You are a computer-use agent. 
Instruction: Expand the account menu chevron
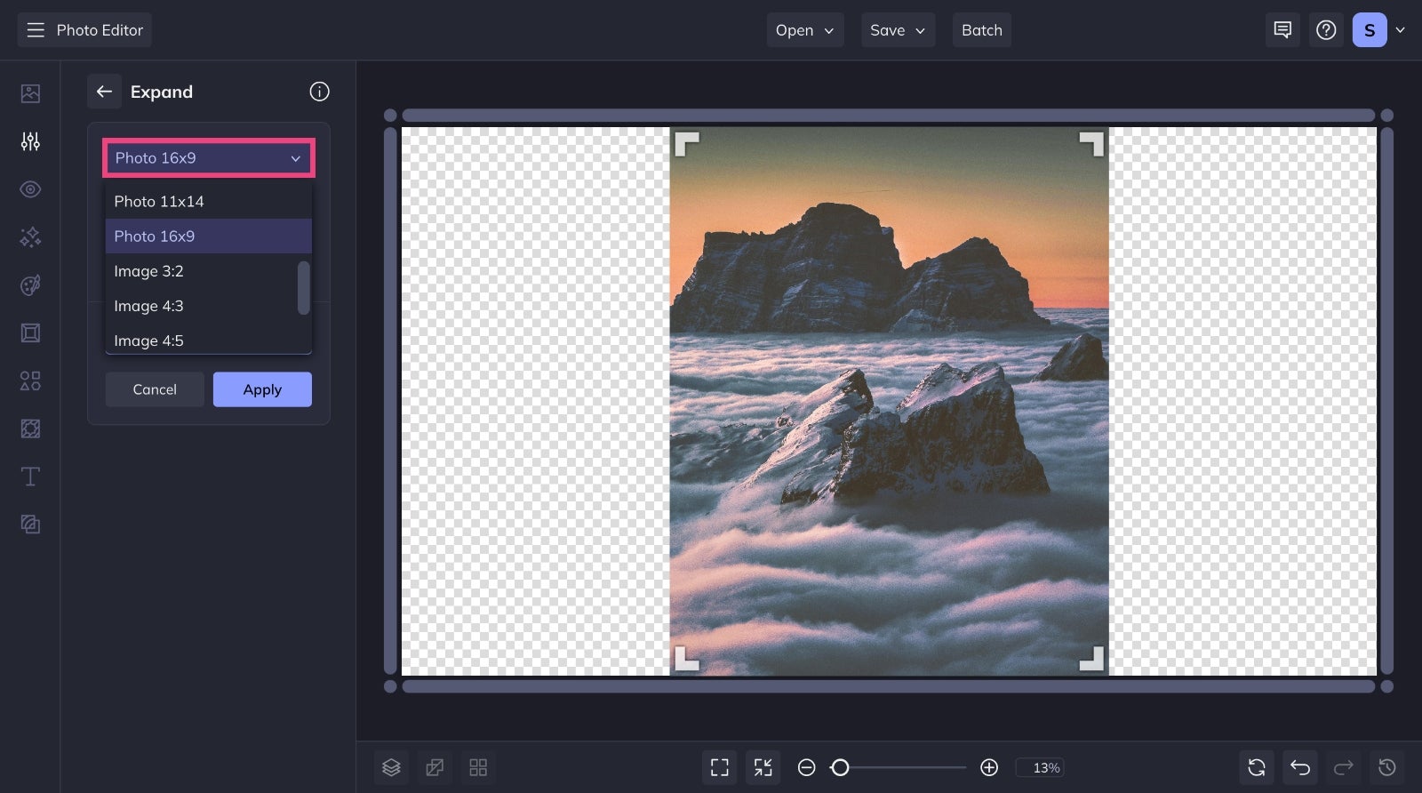tap(1400, 30)
